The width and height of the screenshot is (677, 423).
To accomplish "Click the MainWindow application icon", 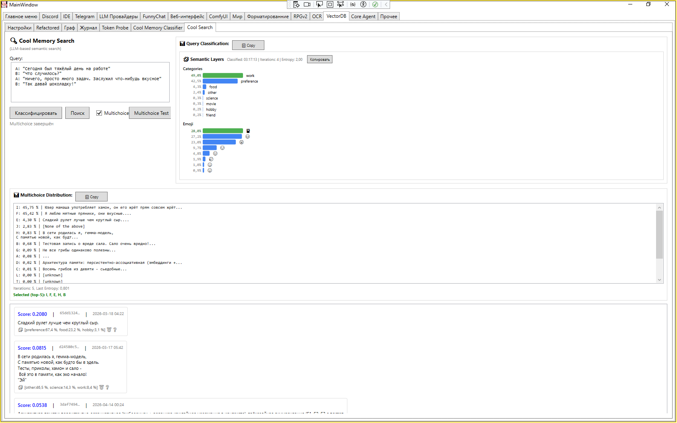I will (x=4, y=4).
